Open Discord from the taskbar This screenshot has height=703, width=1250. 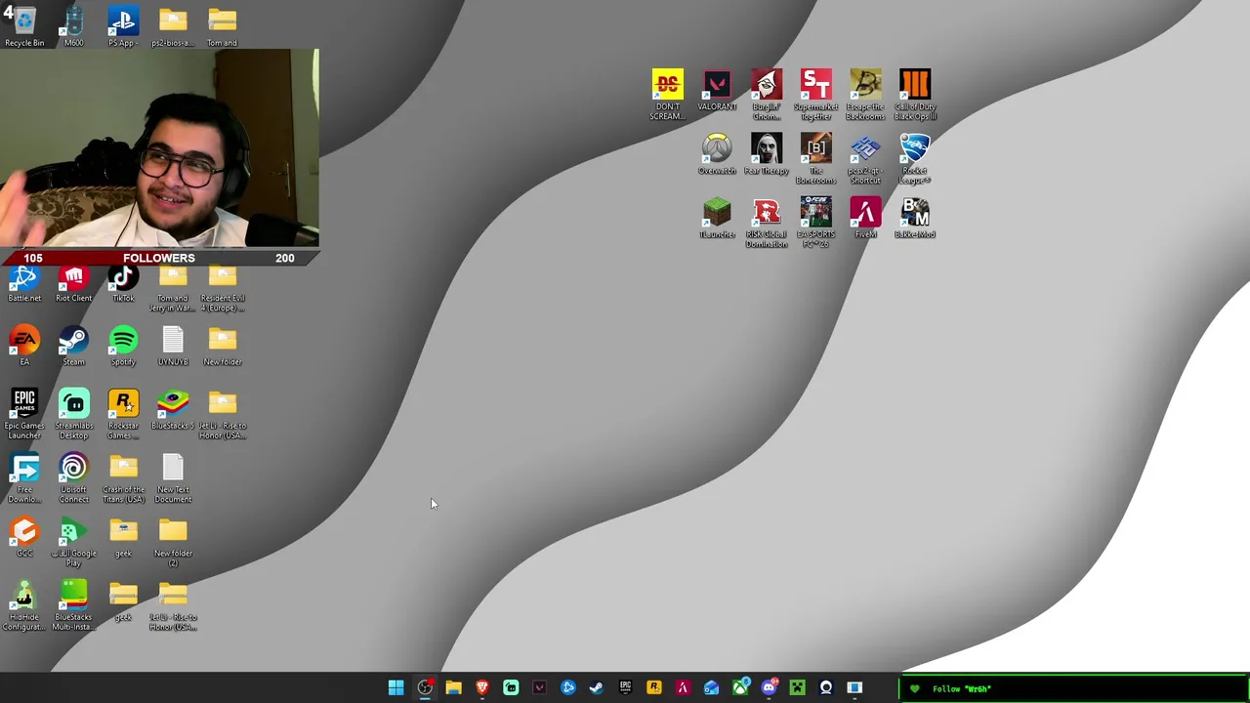point(769,687)
